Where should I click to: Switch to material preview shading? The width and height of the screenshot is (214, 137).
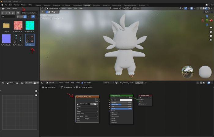pyautogui.click(x=206, y=9)
